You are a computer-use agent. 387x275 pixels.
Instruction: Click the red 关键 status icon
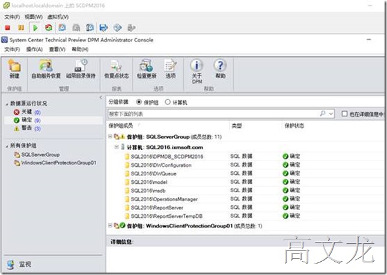[x=17, y=112]
